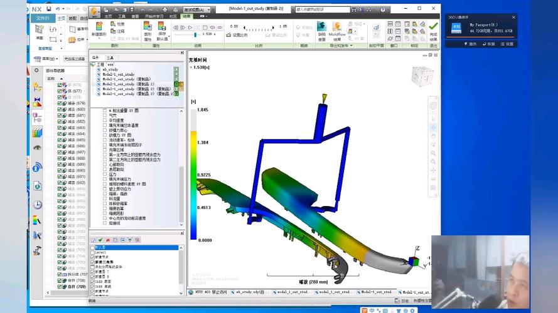Click the print icon in quick access toolbar
This screenshot has height=313, width=558.
click(164, 9)
